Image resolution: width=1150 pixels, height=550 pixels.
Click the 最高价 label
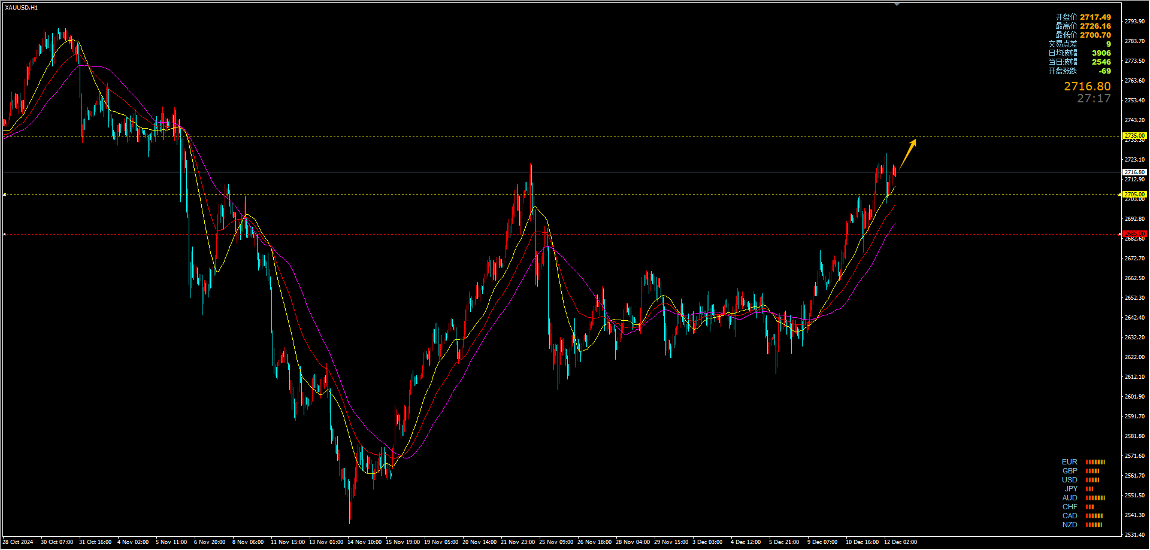click(1066, 26)
